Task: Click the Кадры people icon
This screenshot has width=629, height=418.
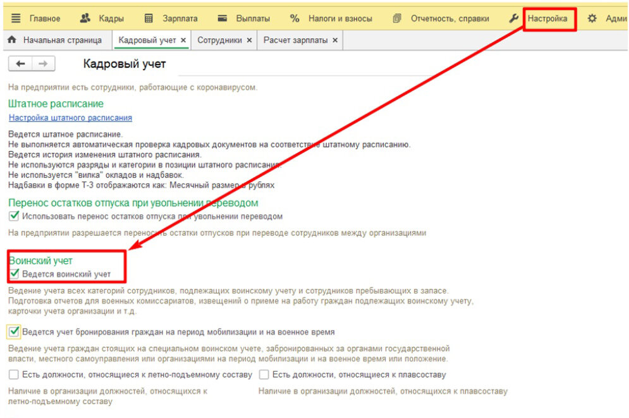Action: (x=85, y=18)
